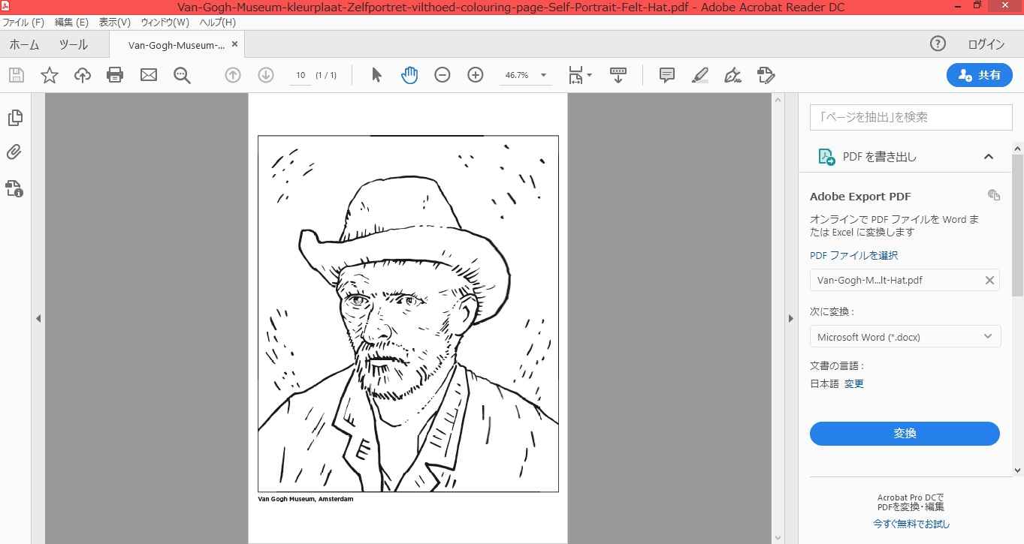Activate the hand pan tool

409,75
